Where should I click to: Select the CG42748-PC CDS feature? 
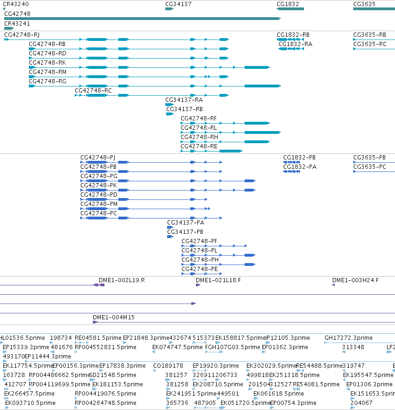pyautogui.click(x=151, y=218)
